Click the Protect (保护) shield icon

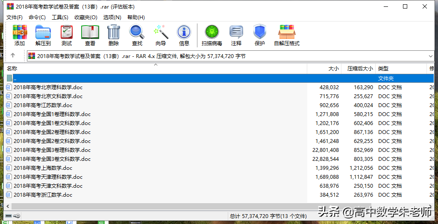pos(260,35)
